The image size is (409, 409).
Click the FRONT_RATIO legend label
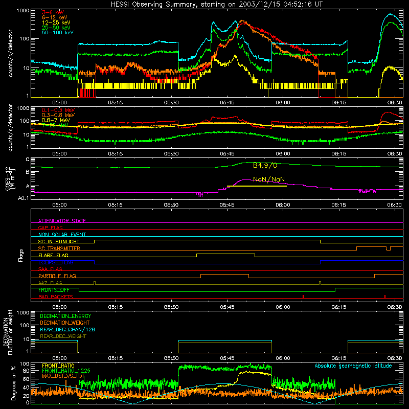[x=58, y=366]
